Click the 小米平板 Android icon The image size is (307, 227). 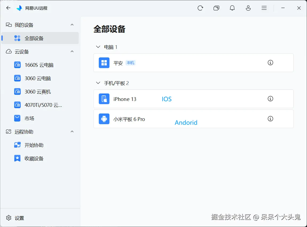point(104,119)
